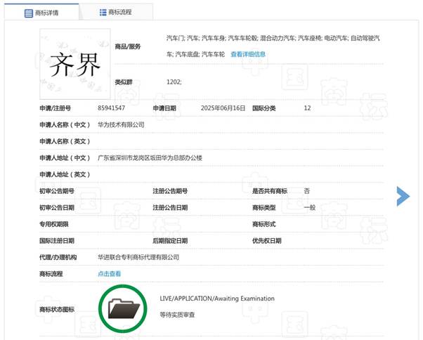Screen dimensions: 423x340
Task: Click the international class value 12
Action: coord(307,108)
